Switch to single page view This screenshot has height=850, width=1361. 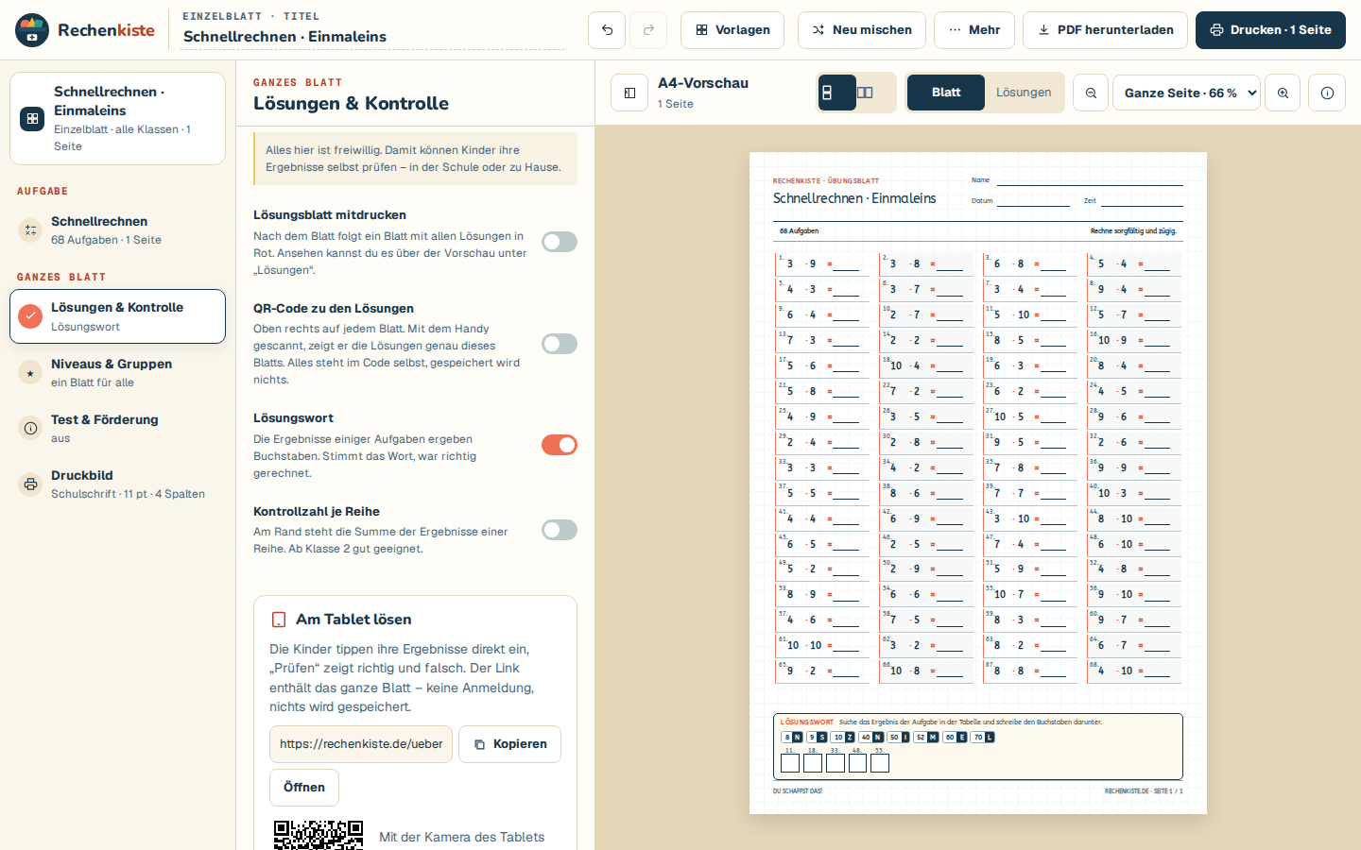coord(837,93)
